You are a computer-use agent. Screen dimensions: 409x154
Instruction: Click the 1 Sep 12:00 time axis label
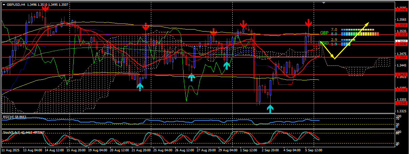coord(248,150)
